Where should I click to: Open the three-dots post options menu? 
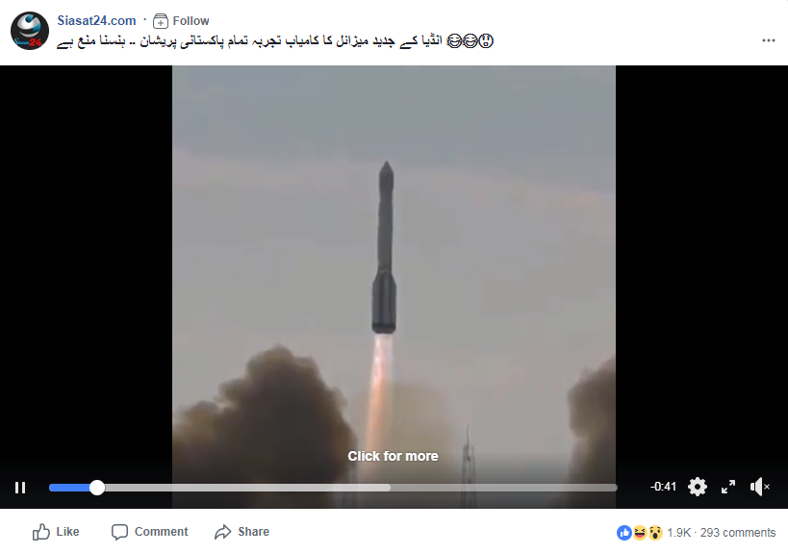(768, 40)
